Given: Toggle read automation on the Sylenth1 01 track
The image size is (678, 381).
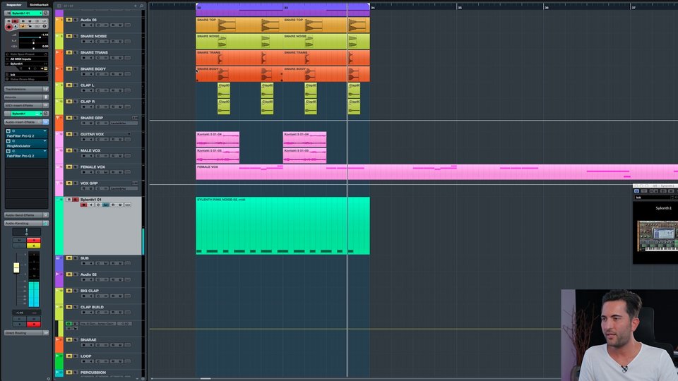Looking at the screenshot, I should coord(113,205).
